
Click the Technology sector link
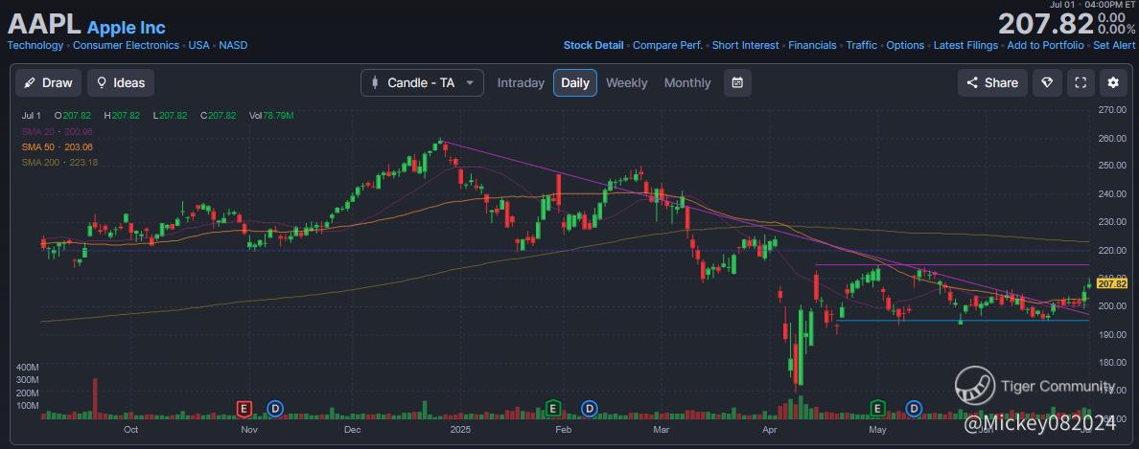(35, 45)
